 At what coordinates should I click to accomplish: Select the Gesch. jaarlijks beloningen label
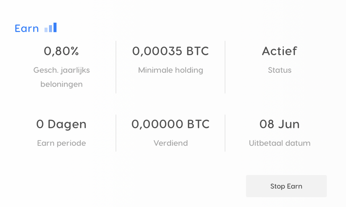point(62,77)
